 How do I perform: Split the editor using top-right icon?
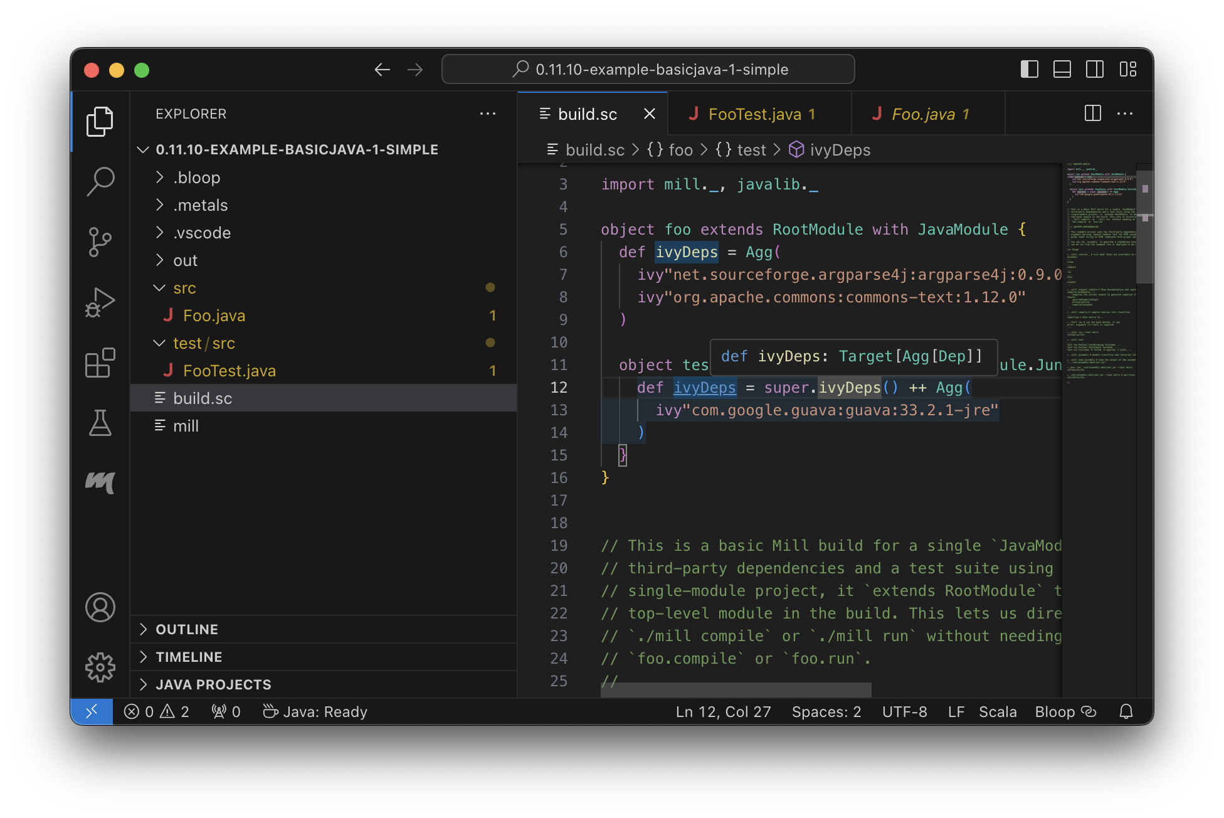(1093, 113)
